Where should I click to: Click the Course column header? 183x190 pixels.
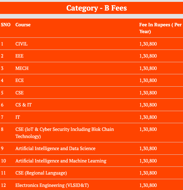pyautogui.click(x=23, y=25)
